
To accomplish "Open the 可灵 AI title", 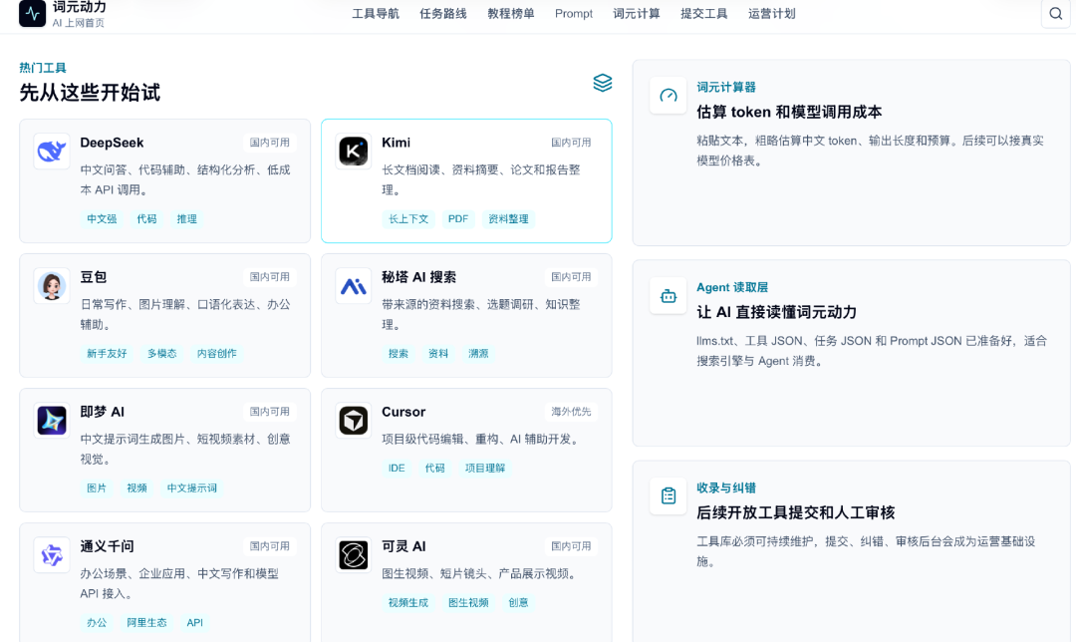I will click(403, 546).
